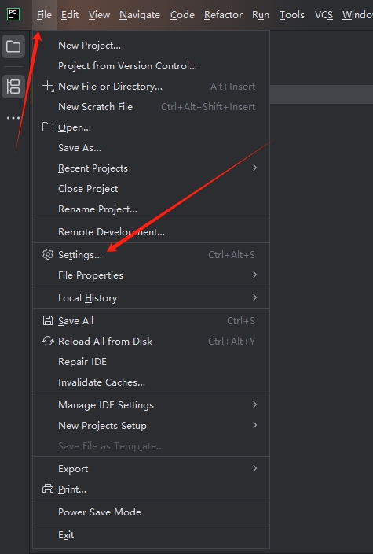
Task: Open the Refactor menu
Action: [223, 15]
